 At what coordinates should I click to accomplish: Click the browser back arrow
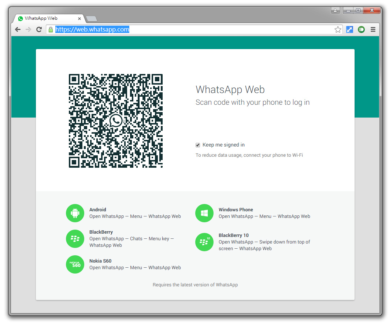pos(18,30)
